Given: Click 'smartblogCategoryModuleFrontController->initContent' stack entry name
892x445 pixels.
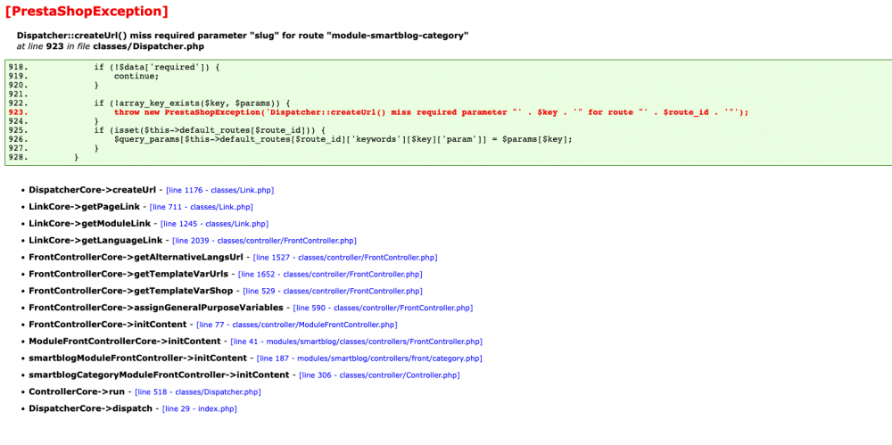Looking at the screenshot, I should tap(159, 375).
